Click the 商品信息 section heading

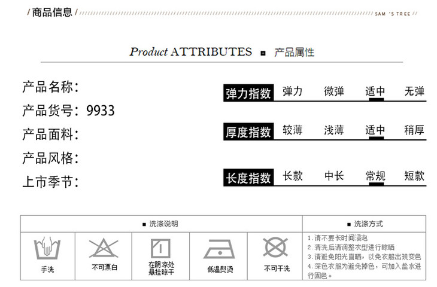click(x=51, y=12)
